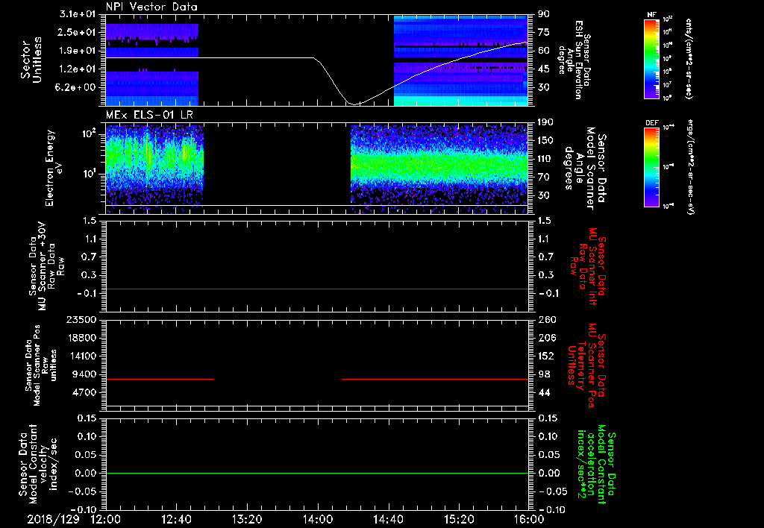Click the 60 degree sun elevation tick

pyautogui.click(x=544, y=51)
